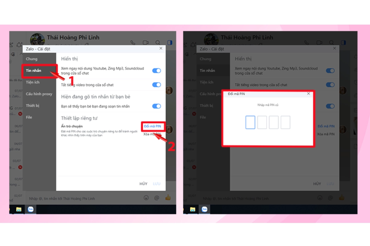The image size is (370, 246).
Task: Close the Đổi mã PIN dialog
Action: (x=308, y=93)
